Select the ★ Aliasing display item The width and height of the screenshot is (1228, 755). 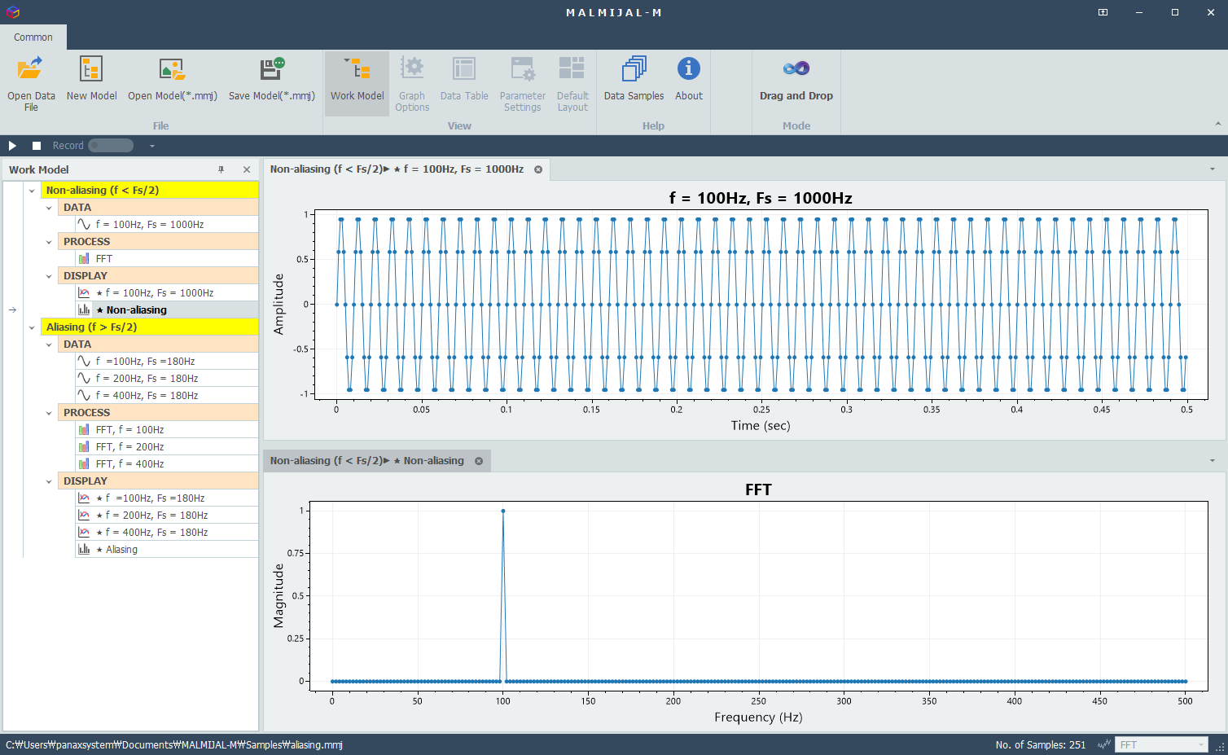(166, 549)
